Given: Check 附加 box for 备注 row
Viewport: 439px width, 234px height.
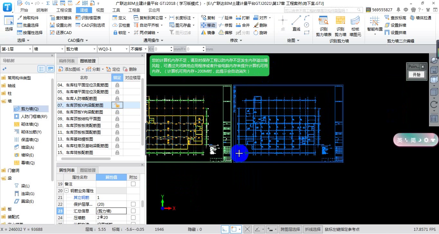Looking at the screenshot, I should (133, 184).
